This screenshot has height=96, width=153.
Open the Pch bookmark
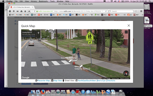pyautogui.click(x=97, y=15)
